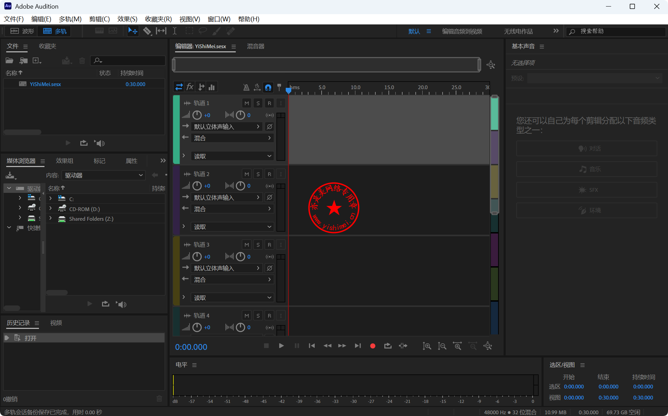Click zoom in amplitude icon
The height and width of the screenshot is (416, 668).
(x=427, y=346)
